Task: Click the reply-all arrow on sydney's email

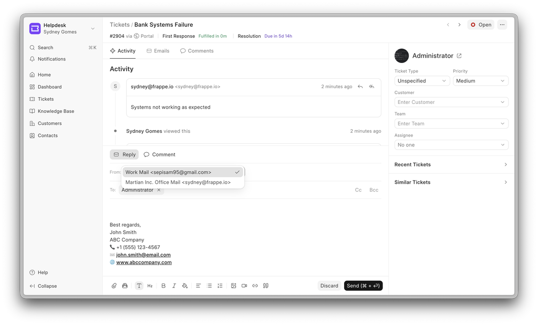Action: pyautogui.click(x=372, y=87)
